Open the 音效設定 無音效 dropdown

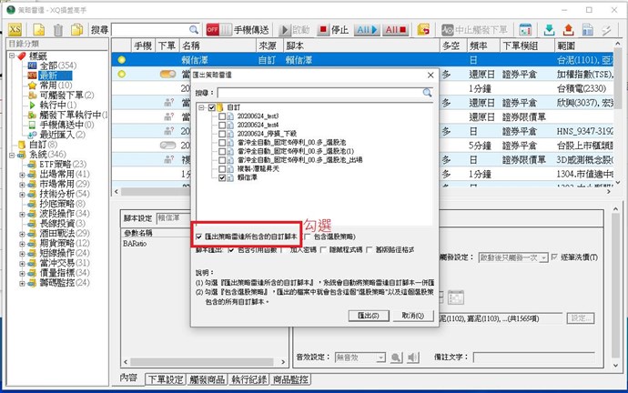380,358
